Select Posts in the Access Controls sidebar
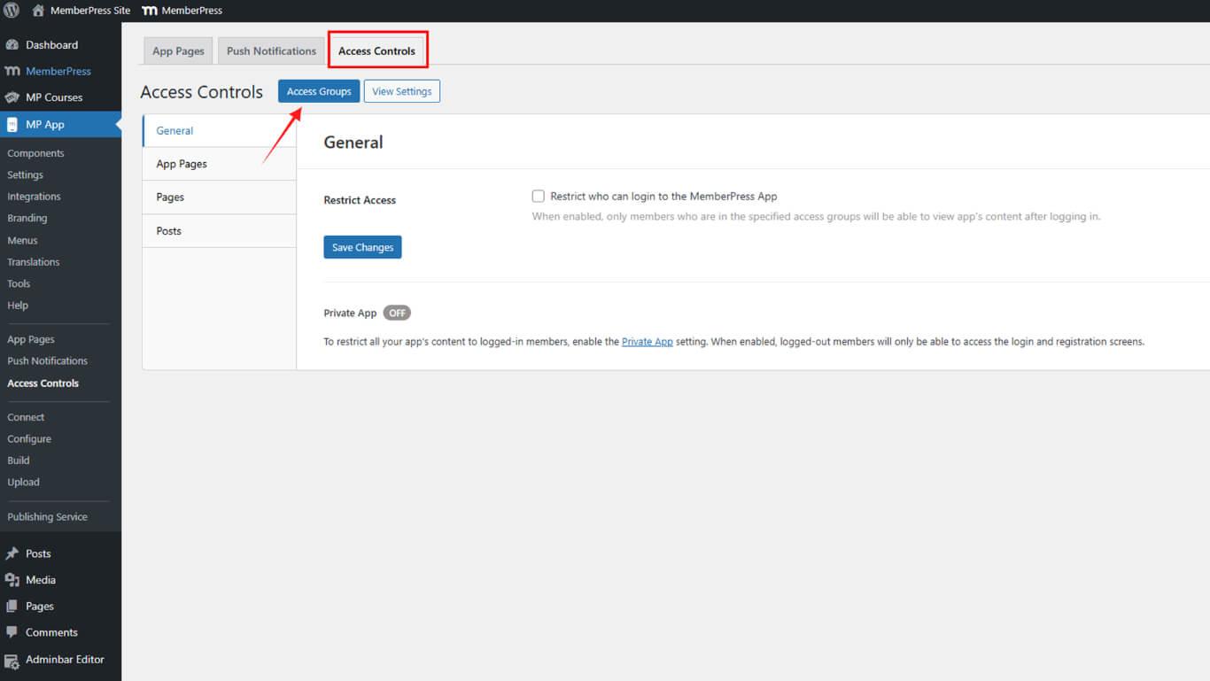Screen dimensions: 1210x681 pyautogui.click(x=169, y=231)
